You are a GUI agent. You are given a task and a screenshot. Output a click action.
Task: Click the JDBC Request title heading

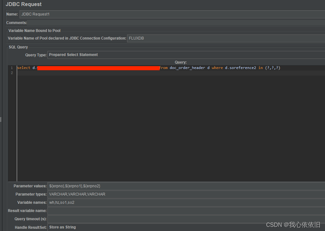point(23,4)
